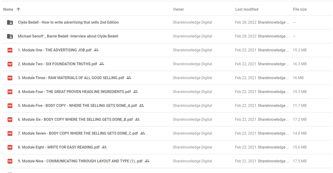Open the Michael Senoff Barrie Bedell interview folder
The height and width of the screenshot is (173, 333).
(68, 36)
